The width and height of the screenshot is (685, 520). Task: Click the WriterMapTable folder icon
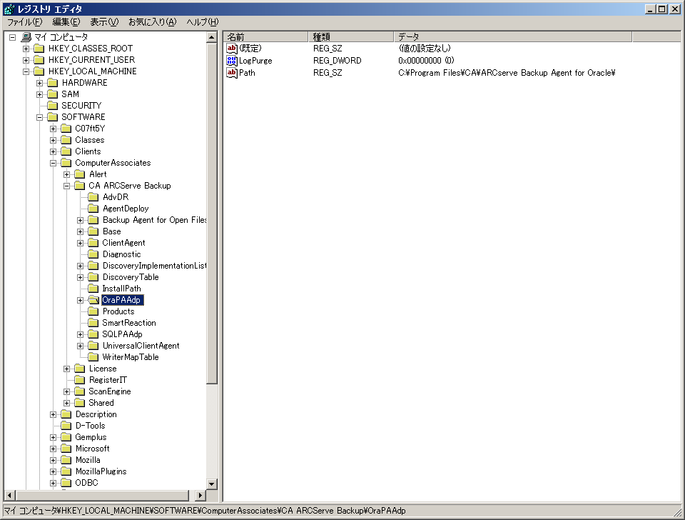click(93, 357)
